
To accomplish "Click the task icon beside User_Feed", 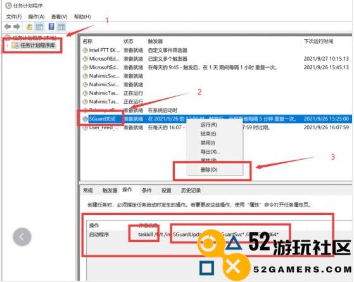I will [85, 127].
